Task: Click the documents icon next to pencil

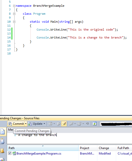Action: click(x=58, y=124)
